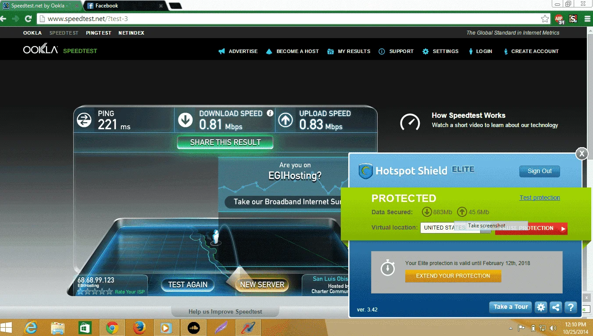Click the Action Center flag tray icon

[x=522, y=328]
